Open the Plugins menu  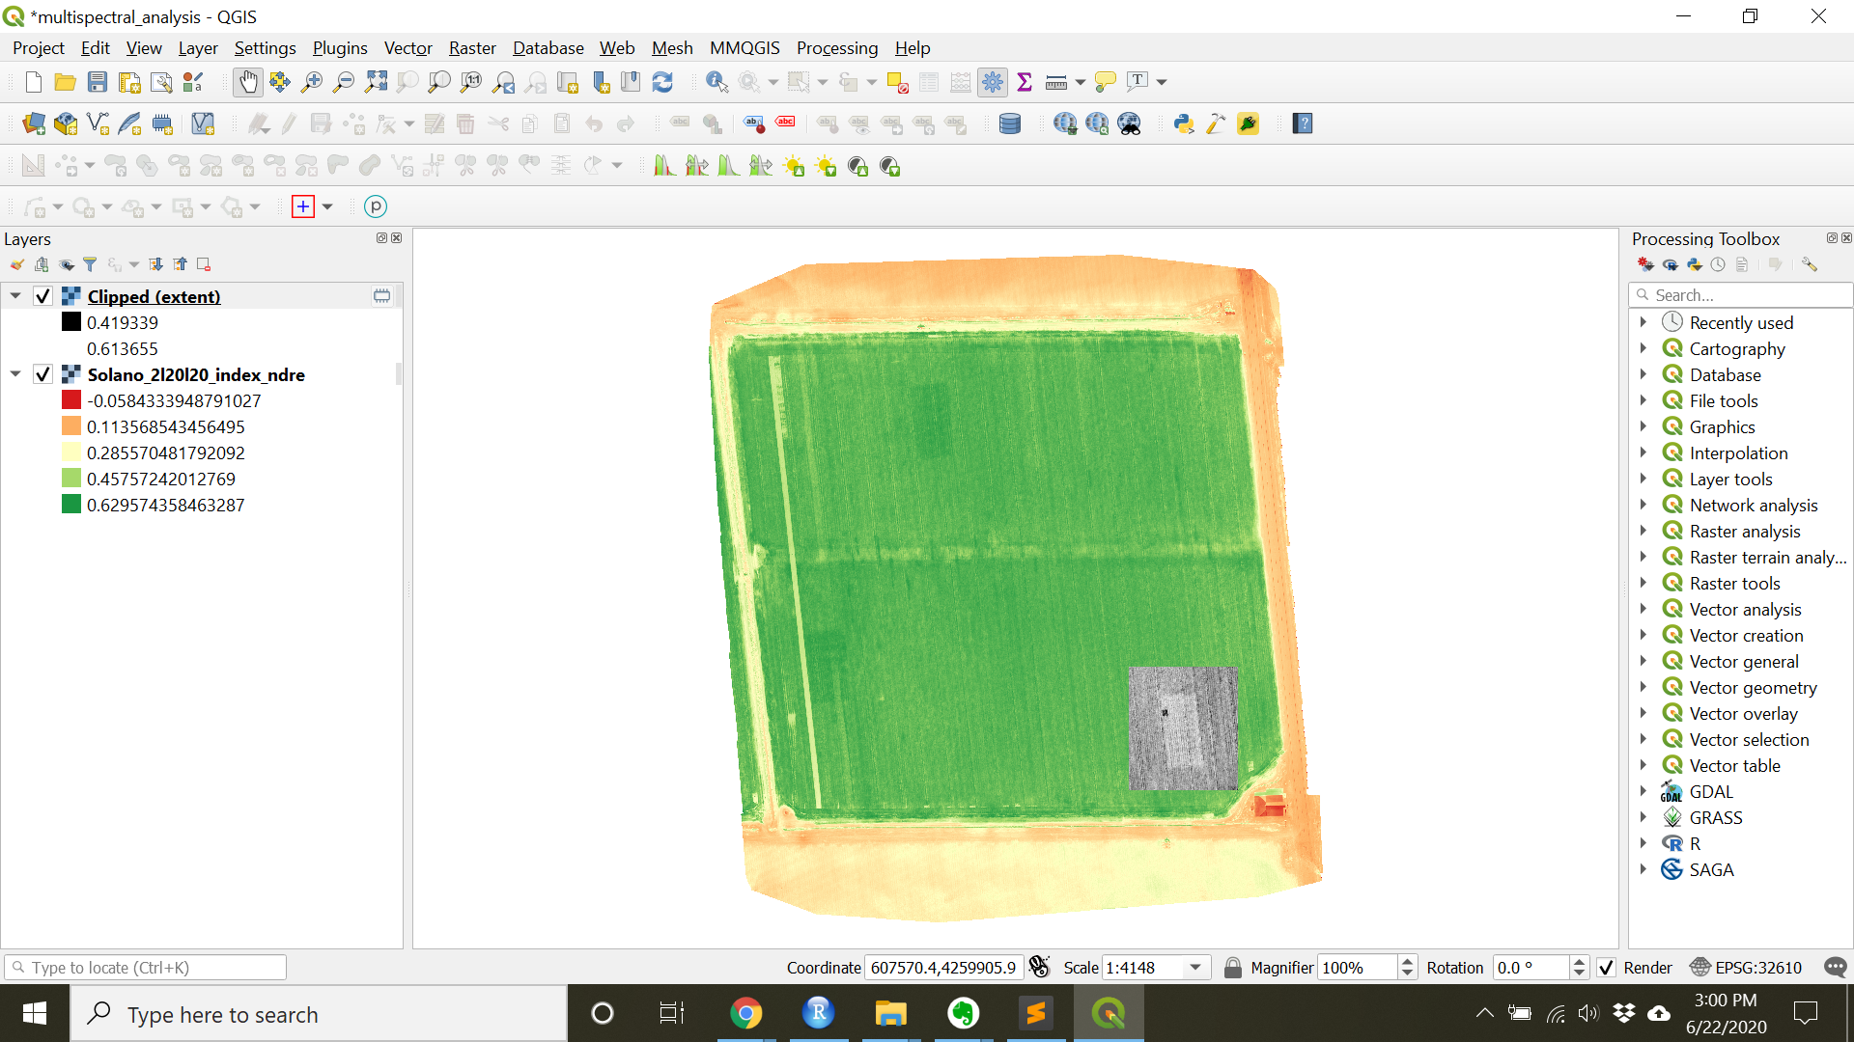click(340, 48)
